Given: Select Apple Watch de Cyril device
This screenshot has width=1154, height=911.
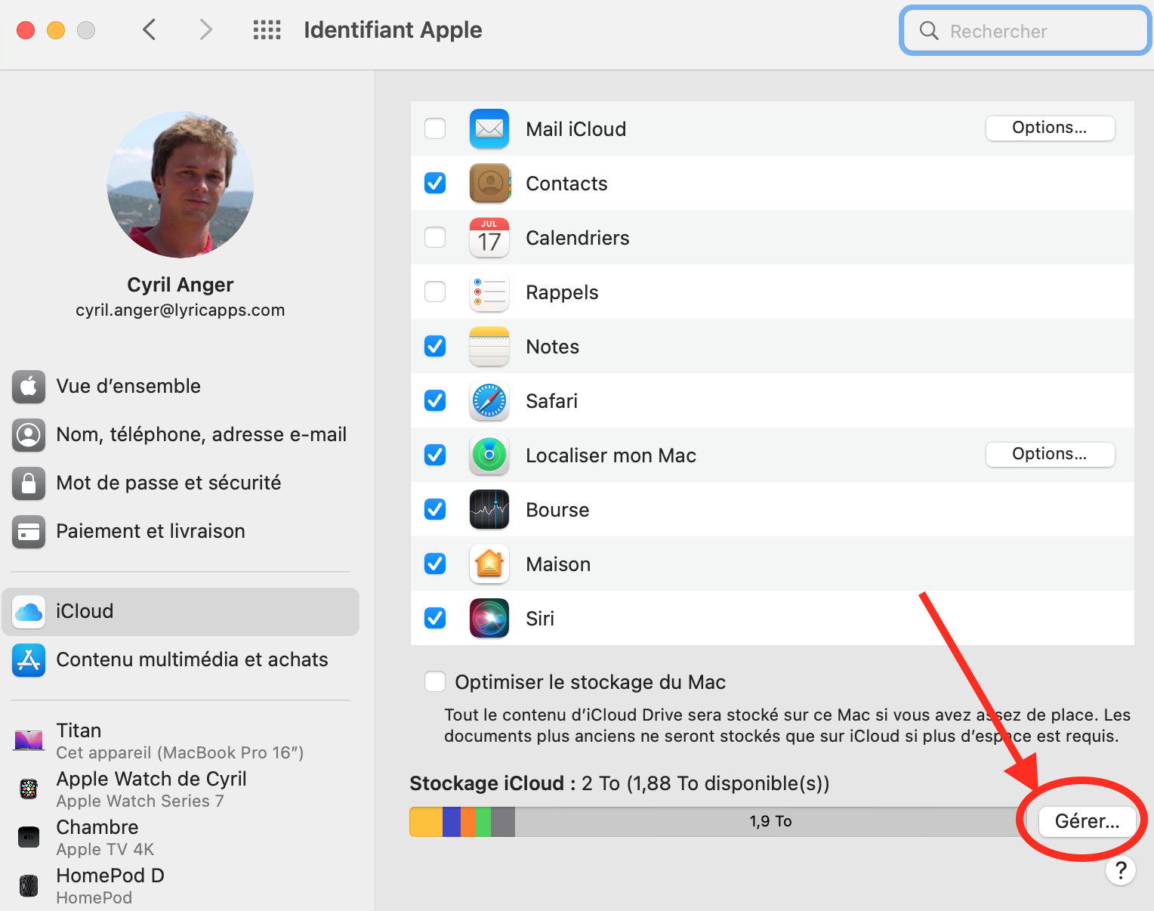Looking at the screenshot, I should point(181,789).
